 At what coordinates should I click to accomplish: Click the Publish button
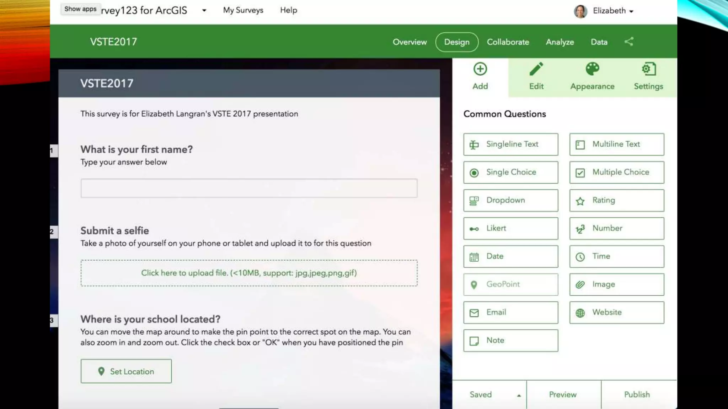[x=637, y=394]
